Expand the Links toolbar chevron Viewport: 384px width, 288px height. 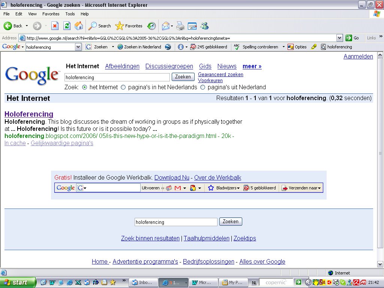coord(381,36)
